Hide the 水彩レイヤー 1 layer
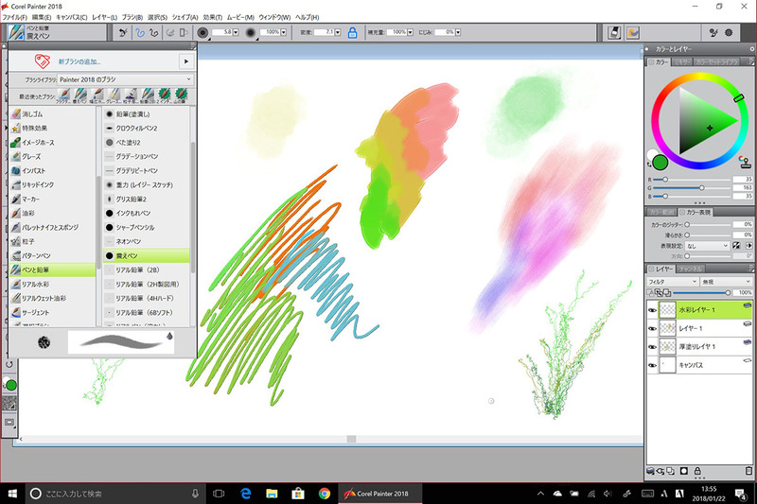The height and width of the screenshot is (504, 757). (652, 310)
